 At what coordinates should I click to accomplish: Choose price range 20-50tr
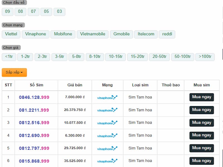click(159, 57)
